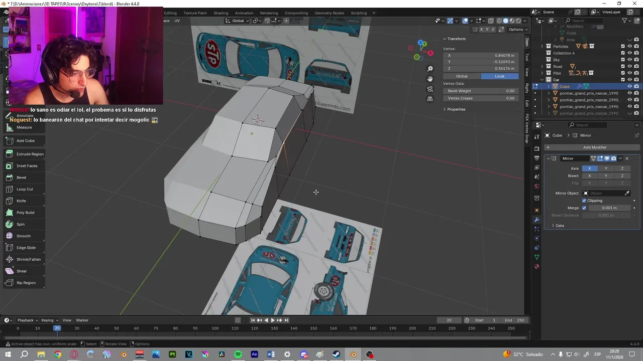Pick the Knife tool

[24, 201]
